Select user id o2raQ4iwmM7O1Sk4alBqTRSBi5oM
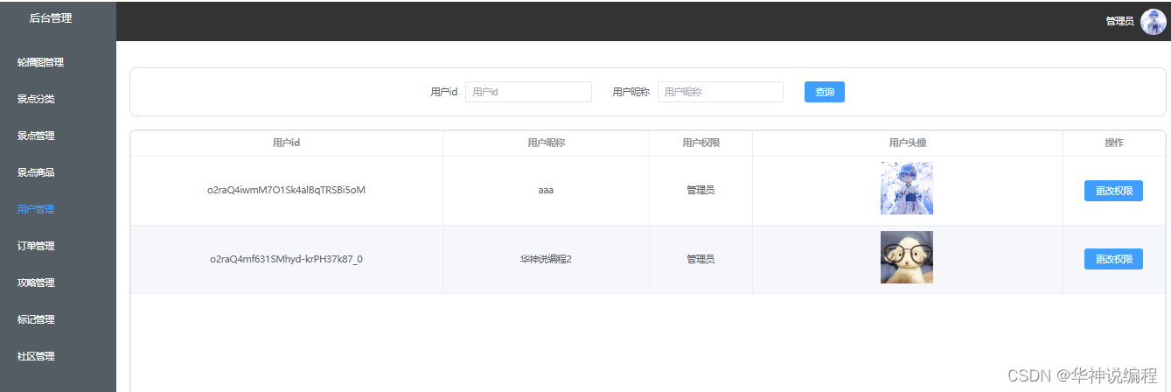Screen dimensions: 1171x392 coord(286,190)
